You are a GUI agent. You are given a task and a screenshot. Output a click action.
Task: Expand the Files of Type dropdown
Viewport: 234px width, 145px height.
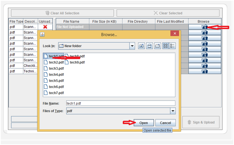coord(173,111)
